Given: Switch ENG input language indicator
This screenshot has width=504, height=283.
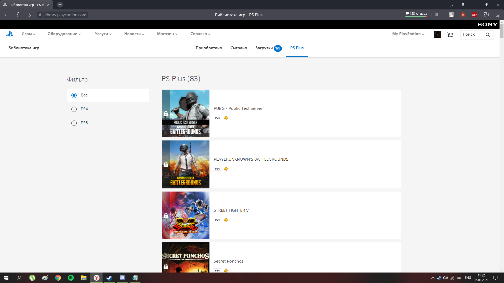Looking at the screenshot, I should pyautogui.click(x=468, y=278).
